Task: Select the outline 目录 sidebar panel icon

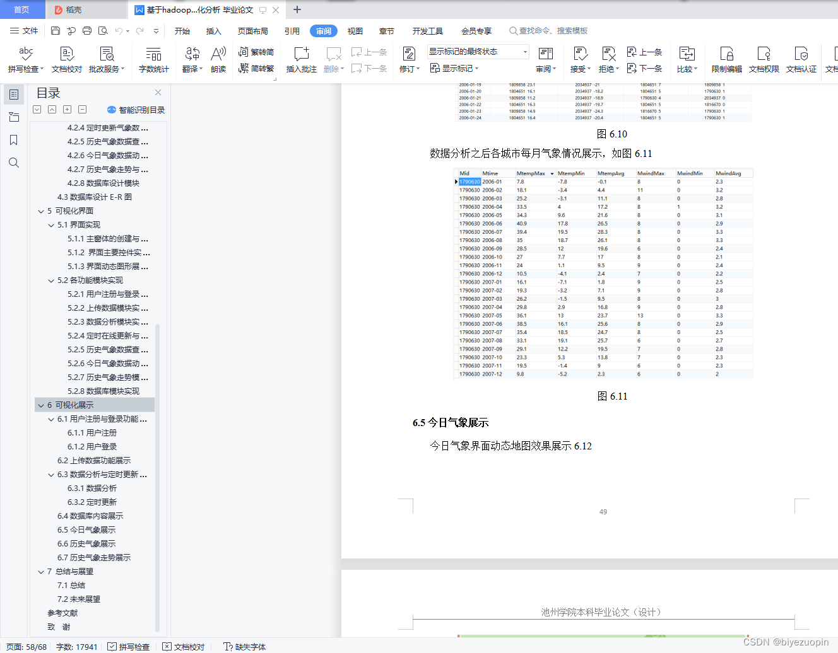Action: [x=13, y=95]
